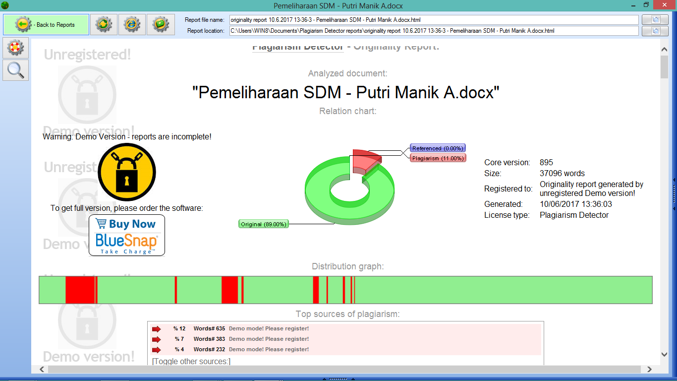Open report in Internet Explorer browser icon
This screenshot has height=381, width=677.
point(132,24)
